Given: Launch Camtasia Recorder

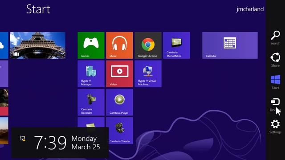Looking at the screenshot, I should point(91,102).
